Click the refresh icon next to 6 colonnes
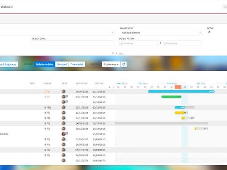 [x=123, y=64]
